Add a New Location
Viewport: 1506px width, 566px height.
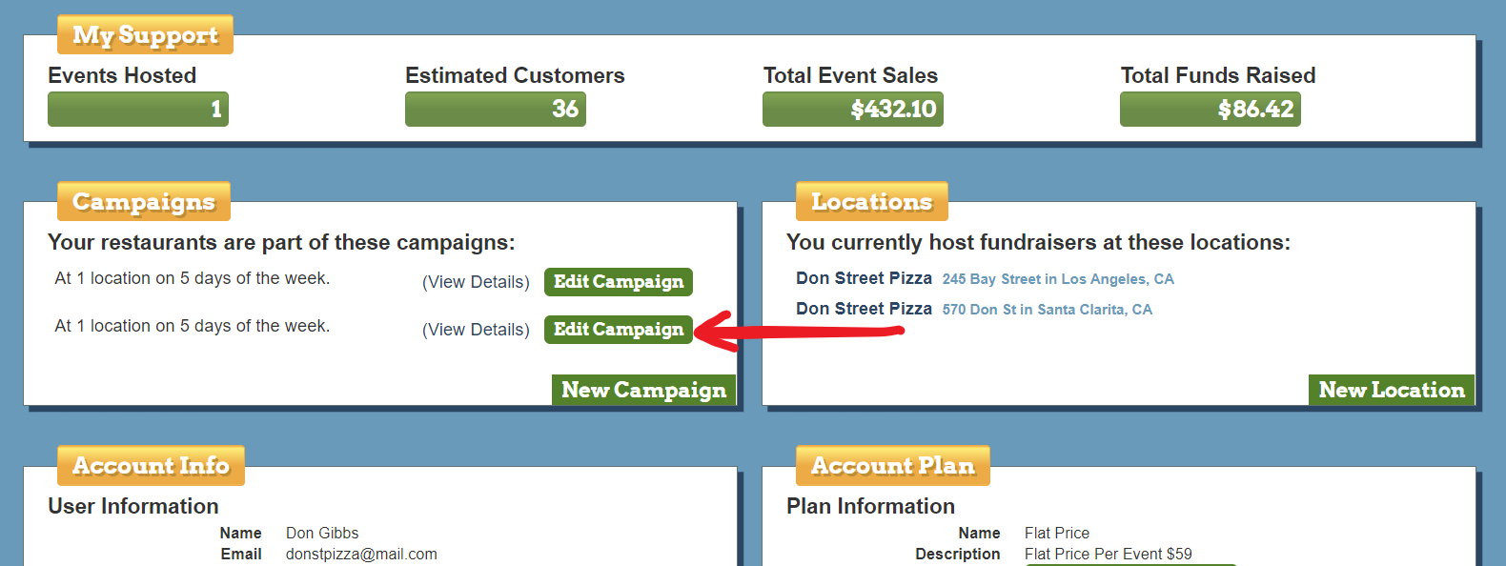click(x=1391, y=390)
